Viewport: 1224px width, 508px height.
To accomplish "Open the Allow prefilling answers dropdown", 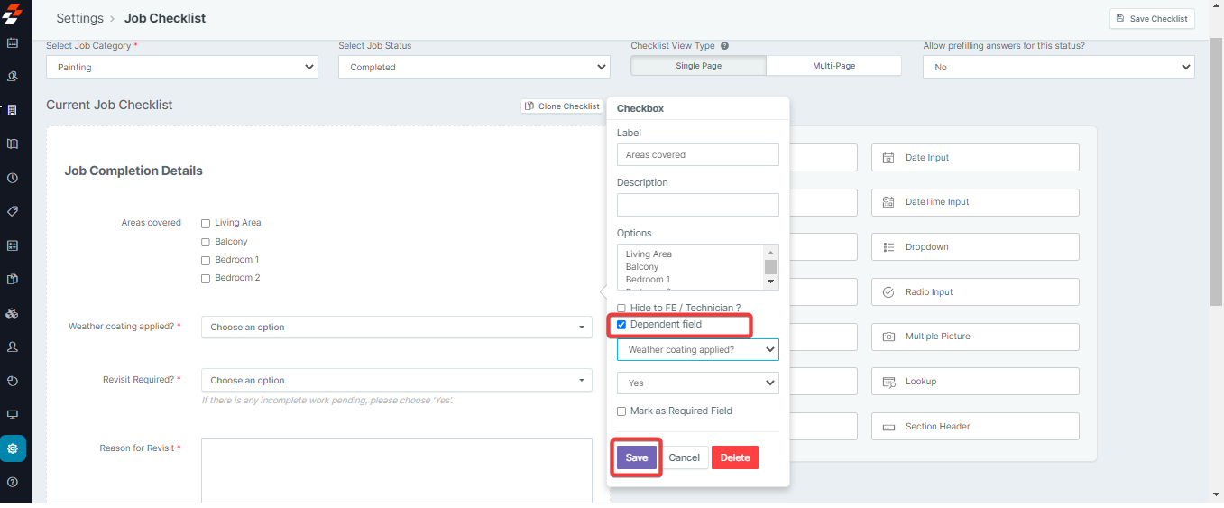I will click(1059, 67).
